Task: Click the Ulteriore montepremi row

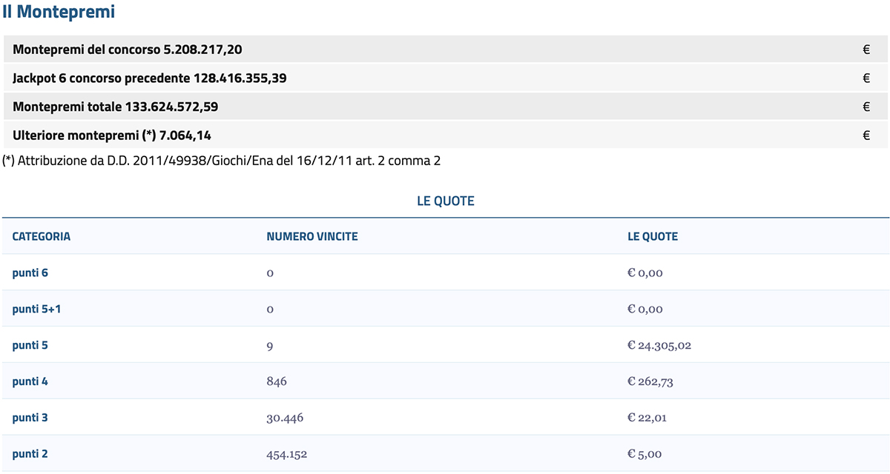Action: coord(446,136)
